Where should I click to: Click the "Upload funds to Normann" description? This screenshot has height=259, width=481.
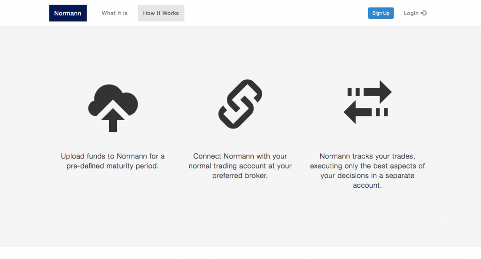point(113,156)
